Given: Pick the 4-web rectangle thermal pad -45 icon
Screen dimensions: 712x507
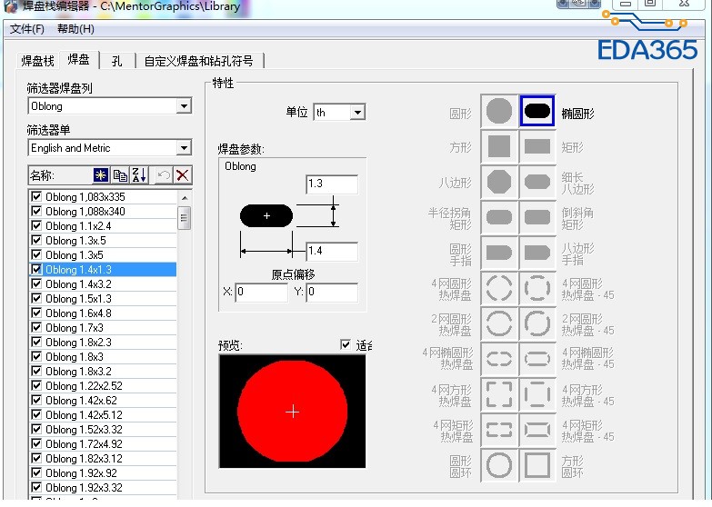Looking at the screenshot, I should (537, 430).
